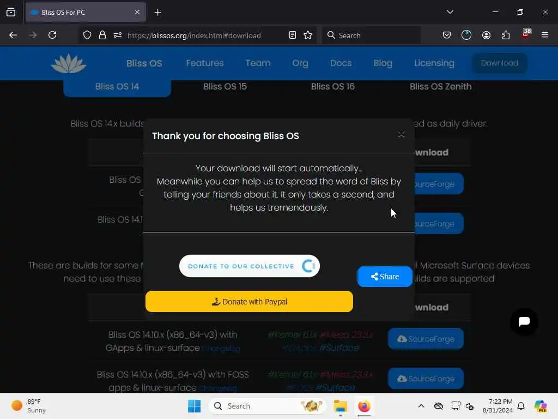Open the chat bubble widget

(x=524, y=322)
